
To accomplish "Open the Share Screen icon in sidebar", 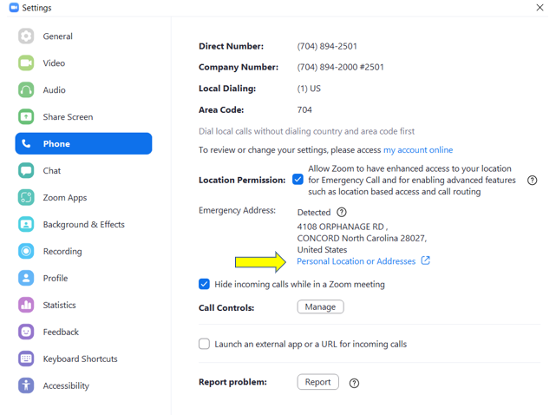I will (26, 117).
